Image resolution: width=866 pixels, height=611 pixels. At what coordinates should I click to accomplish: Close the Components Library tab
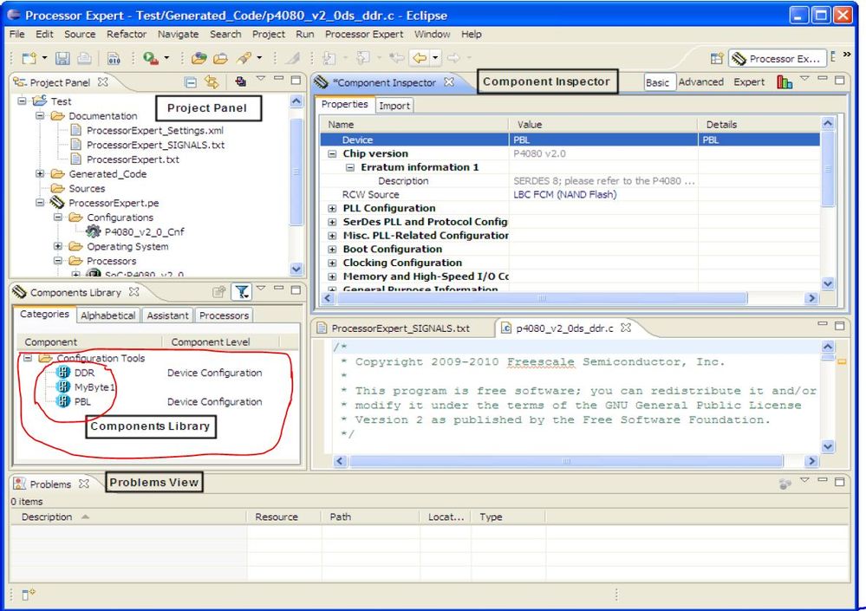[x=134, y=291]
